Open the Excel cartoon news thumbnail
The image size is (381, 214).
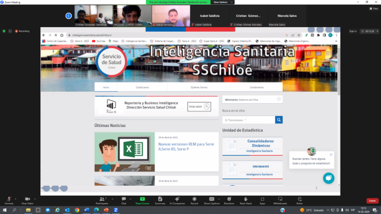coord(125,152)
